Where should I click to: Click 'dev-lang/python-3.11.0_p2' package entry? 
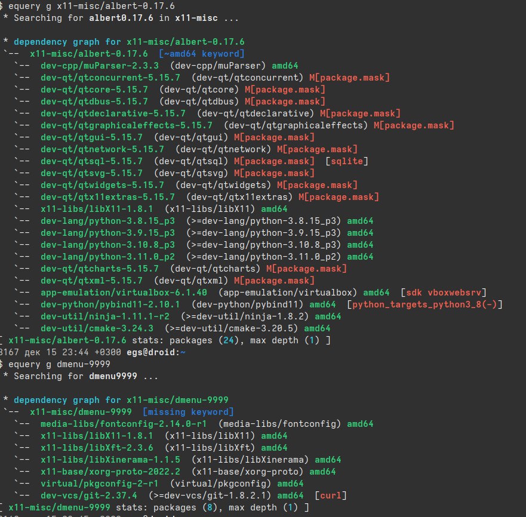click(x=107, y=257)
